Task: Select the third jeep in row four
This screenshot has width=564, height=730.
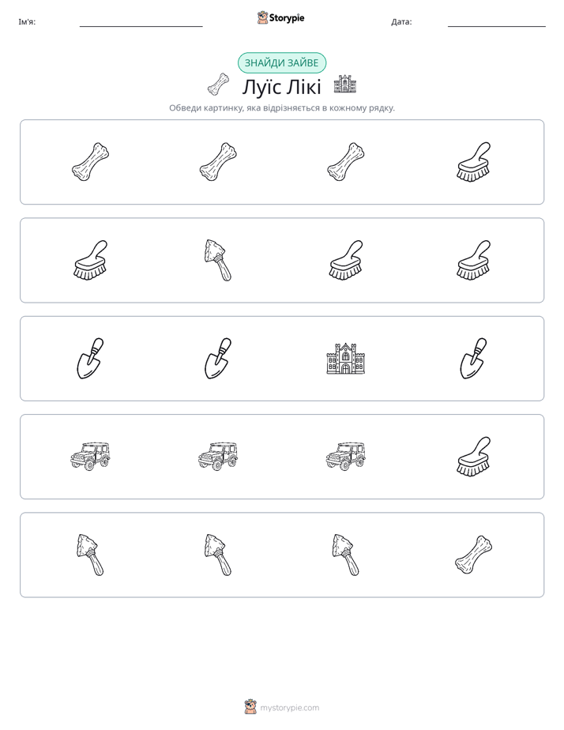Action: pyautogui.click(x=345, y=457)
